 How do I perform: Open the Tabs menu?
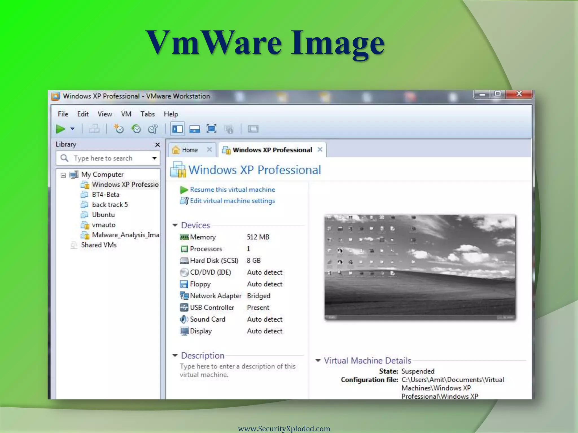(x=148, y=114)
